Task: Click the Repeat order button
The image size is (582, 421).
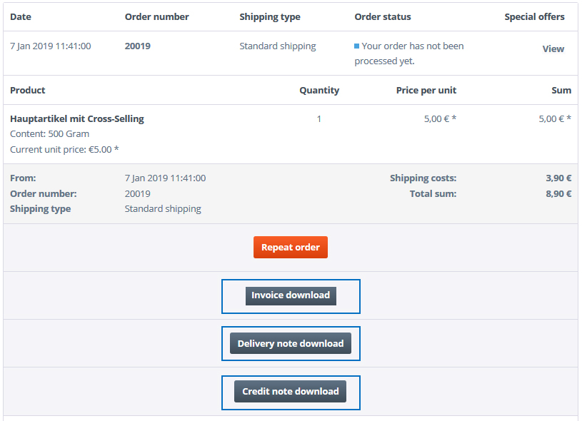Action: click(290, 247)
